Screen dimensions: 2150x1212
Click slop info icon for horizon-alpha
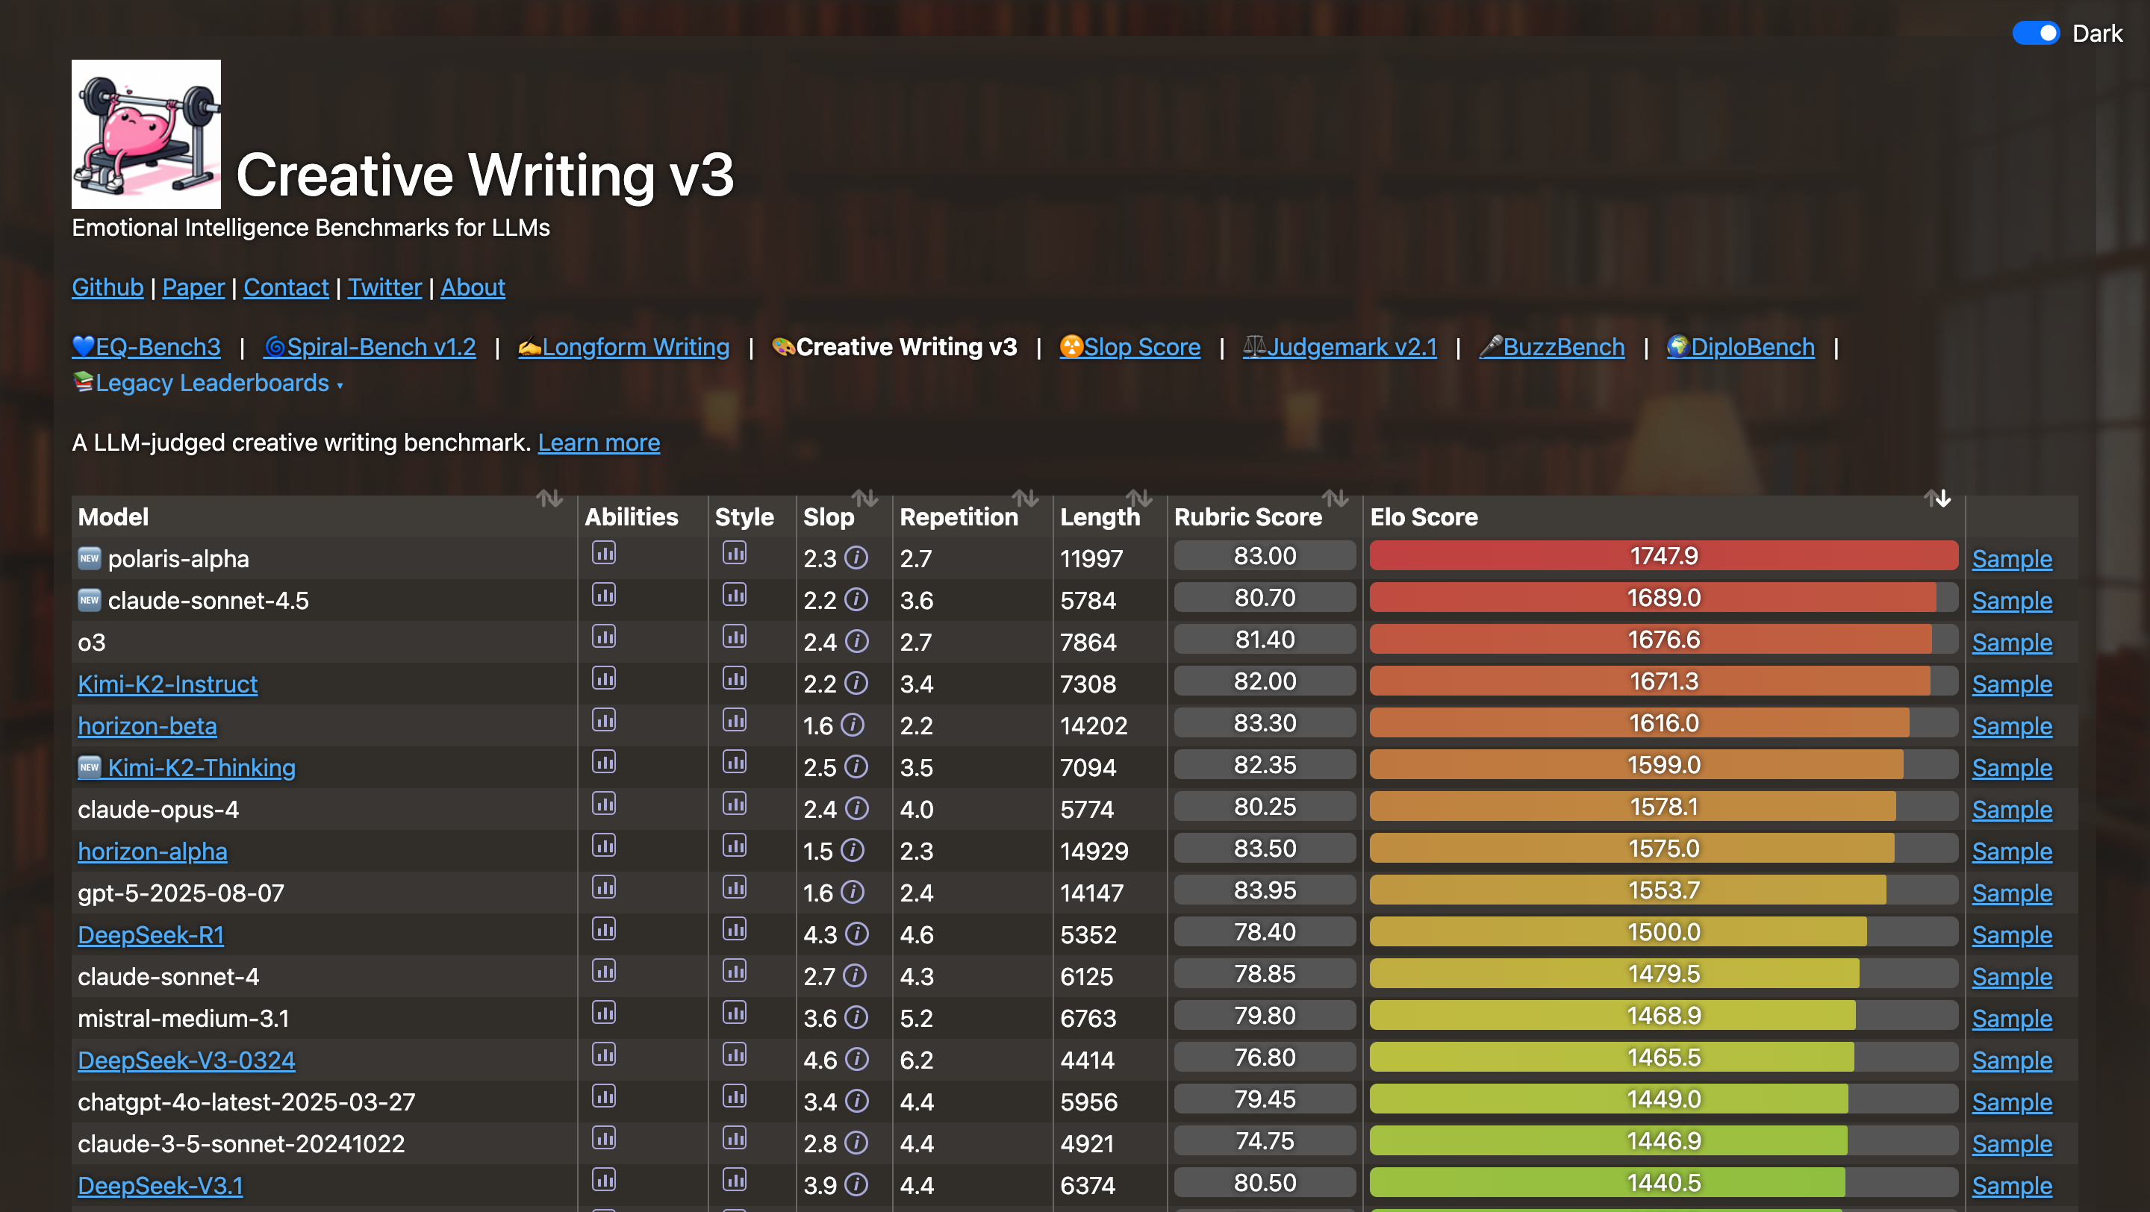(x=852, y=850)
